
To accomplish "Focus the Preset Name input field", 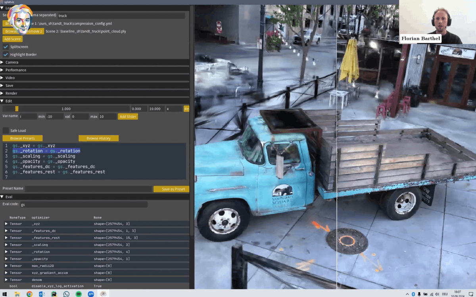I will click(x=88, y=189).
